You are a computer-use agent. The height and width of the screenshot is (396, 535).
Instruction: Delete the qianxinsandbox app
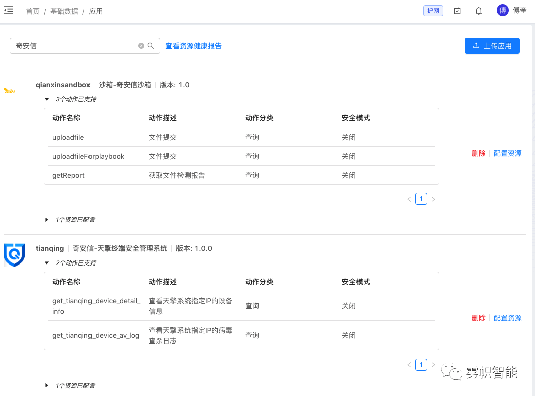tap(478, 153)
